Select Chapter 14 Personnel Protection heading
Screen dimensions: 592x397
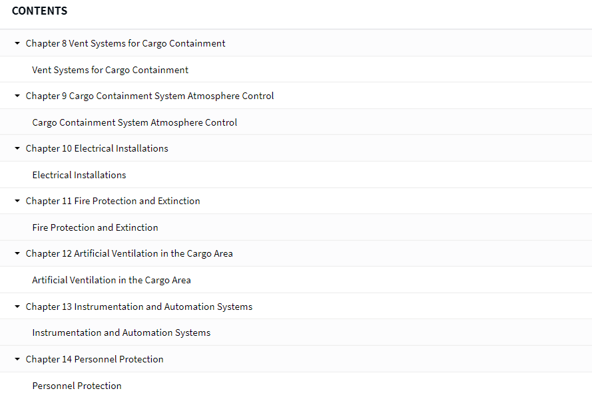tap(95, 359)
